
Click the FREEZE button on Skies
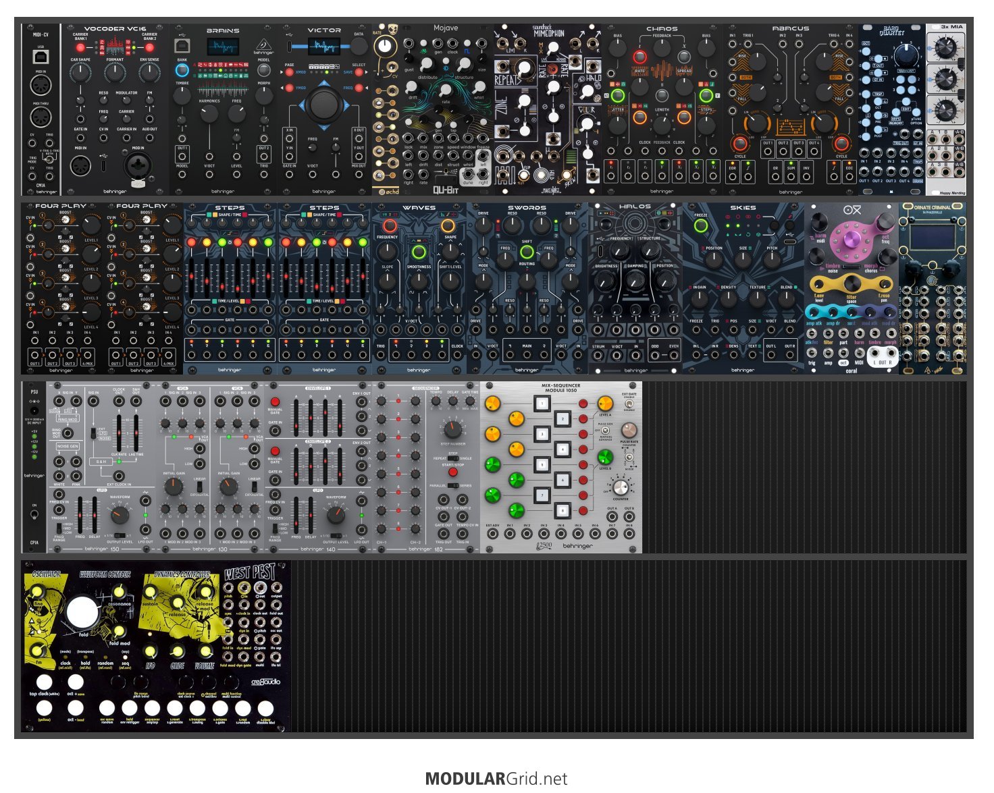701,227
